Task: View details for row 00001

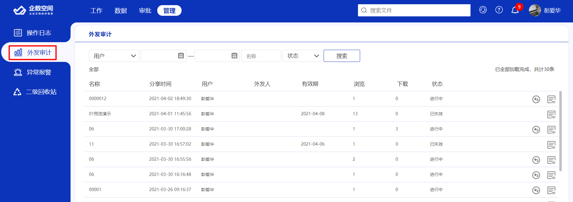Action: [x=551, y=190]
